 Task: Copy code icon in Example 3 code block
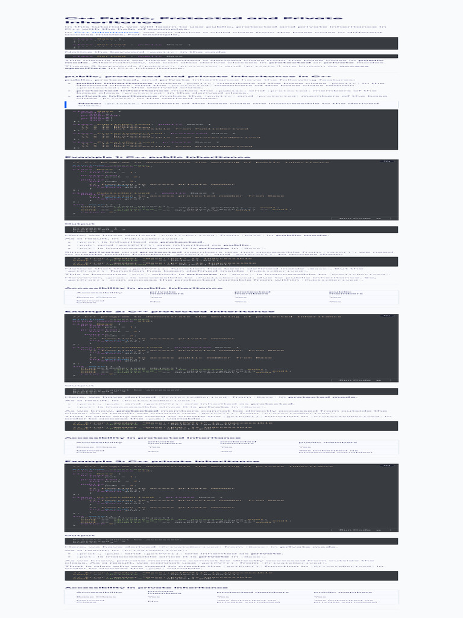click(386, 465)
